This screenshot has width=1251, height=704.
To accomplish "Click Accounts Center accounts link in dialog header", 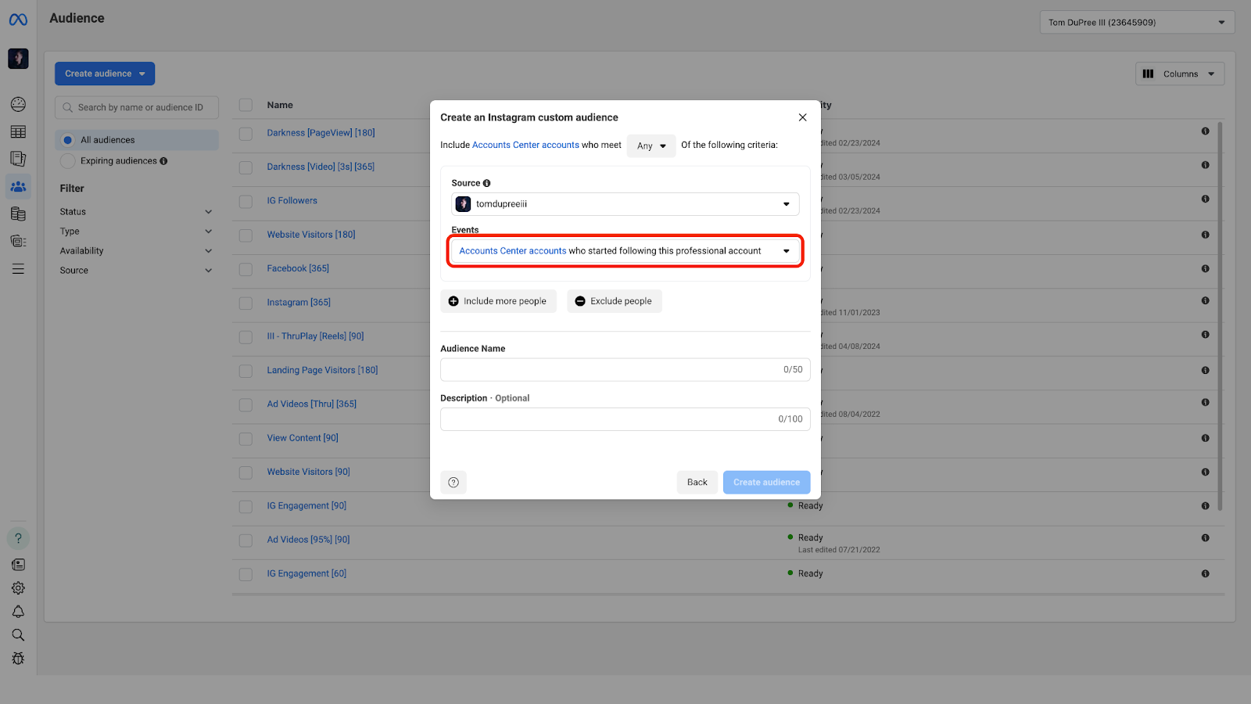I will point(525,145).
